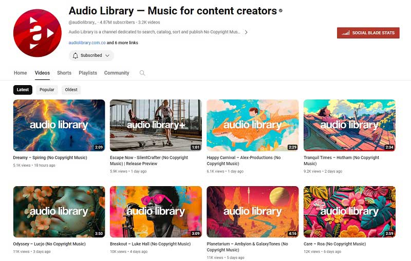Screen dimensions: 411x261
Task: Open the audiolibrary.com.co link
Action: [87, 43]
